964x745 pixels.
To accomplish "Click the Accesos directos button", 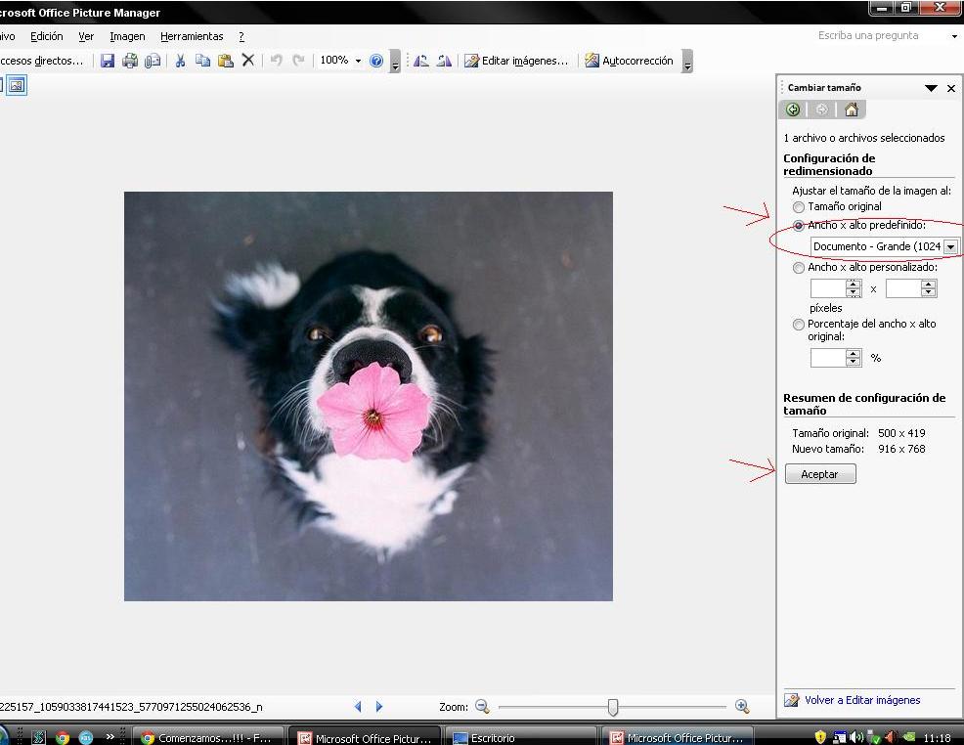I will pos(41,61).
